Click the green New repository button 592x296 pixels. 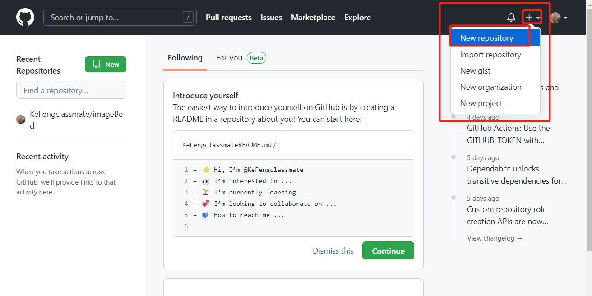(106, 65)
